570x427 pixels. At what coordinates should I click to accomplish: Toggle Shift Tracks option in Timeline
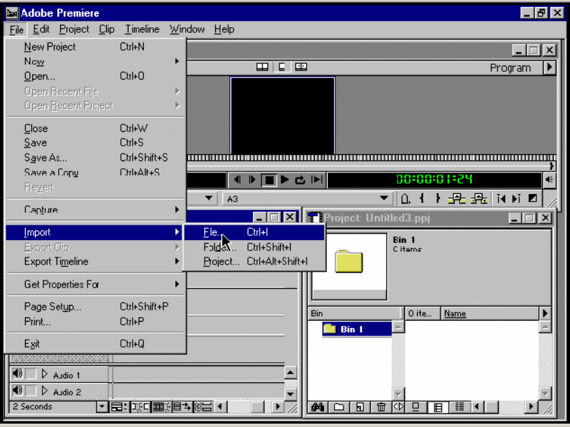182,407
